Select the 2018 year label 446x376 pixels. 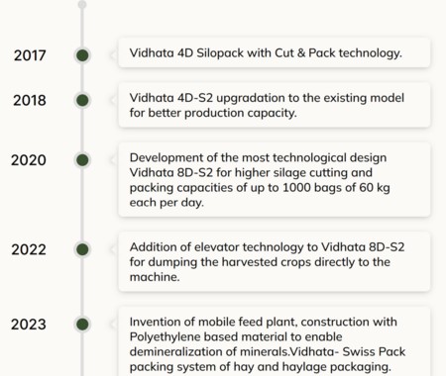30,100
